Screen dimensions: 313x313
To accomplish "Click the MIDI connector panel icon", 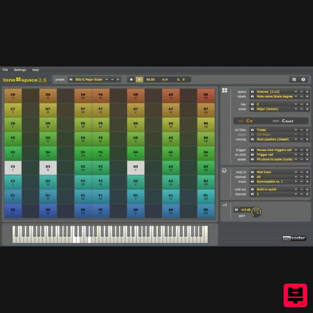I will click(x=224, y=171).
